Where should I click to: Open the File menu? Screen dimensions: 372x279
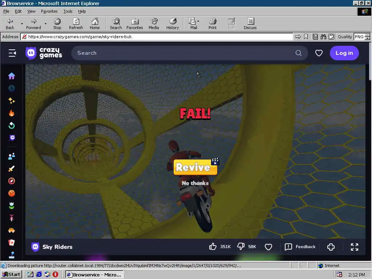pyautogui.click(x=6, y=11)
